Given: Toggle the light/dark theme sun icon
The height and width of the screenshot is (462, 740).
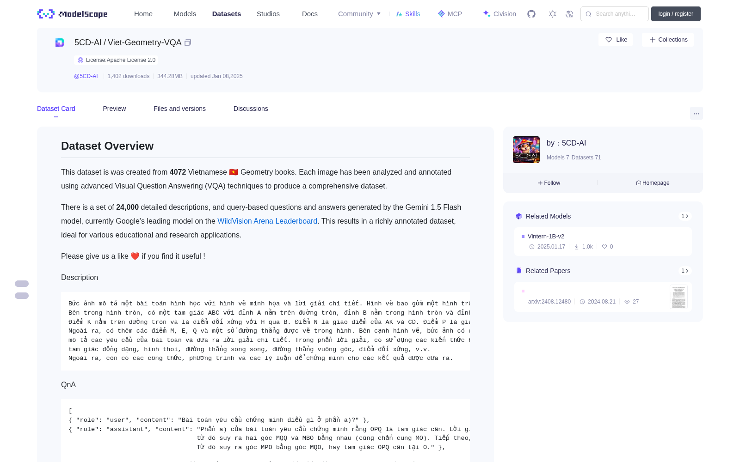Looking at the screenshot, I should (x=553, y=14).
